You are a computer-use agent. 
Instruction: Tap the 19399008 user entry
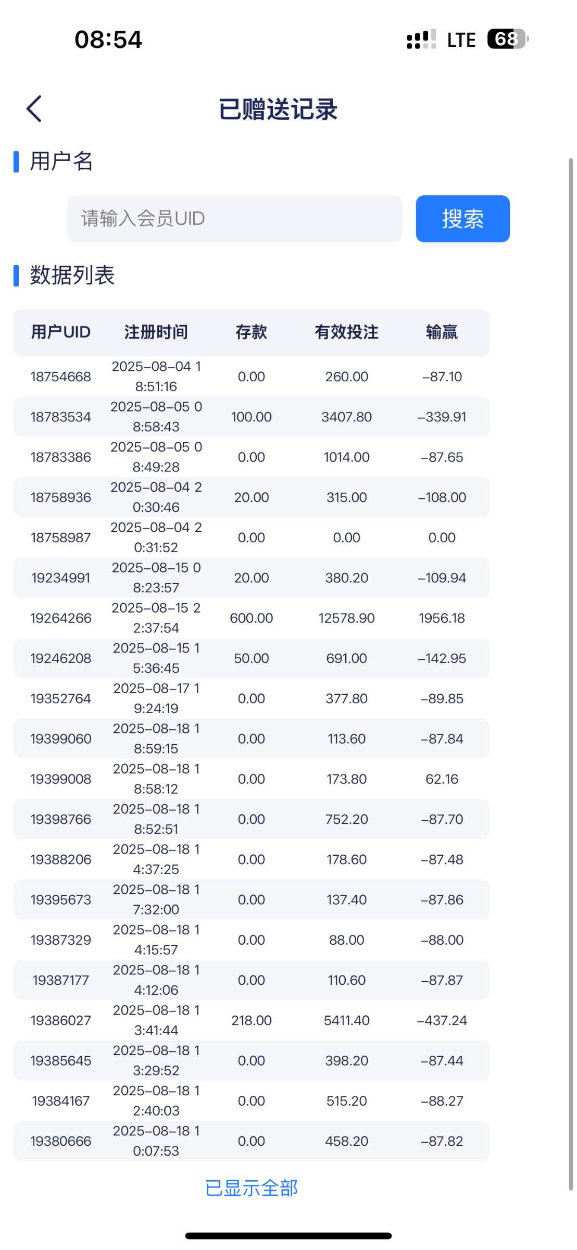point(61,779)
